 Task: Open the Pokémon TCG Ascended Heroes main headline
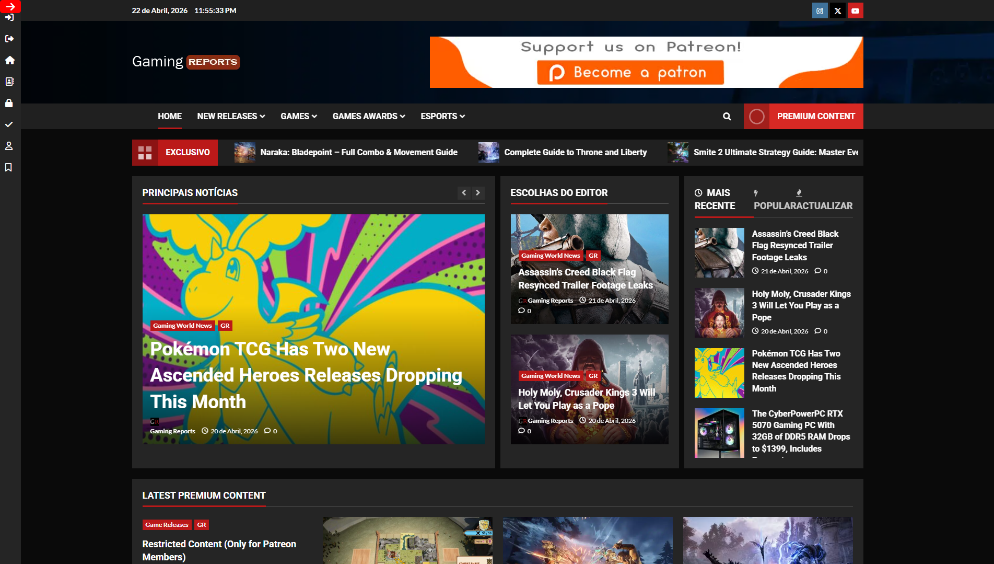306,375
